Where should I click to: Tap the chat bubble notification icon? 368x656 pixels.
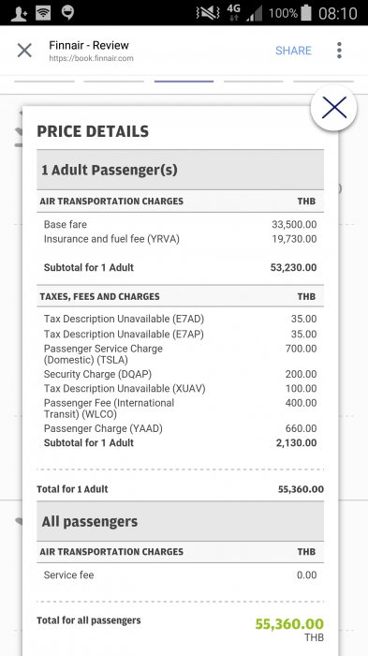tap(67, 13)
